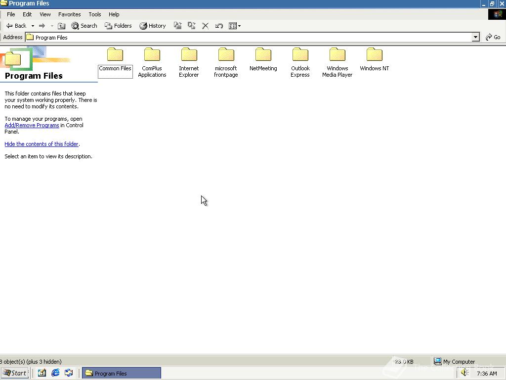506x380 pixels.
Task: Open the Help menu
Action: coord(114,14)
